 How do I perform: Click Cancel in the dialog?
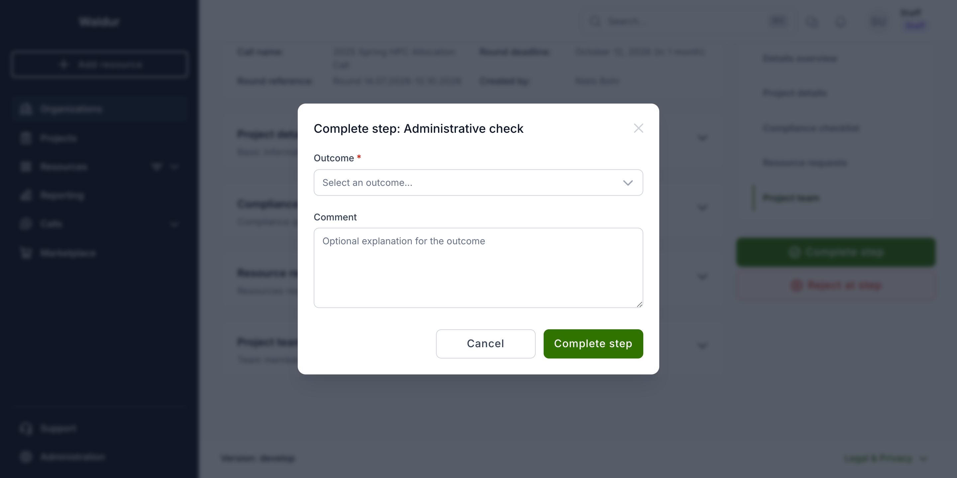[x=485, y=344]
